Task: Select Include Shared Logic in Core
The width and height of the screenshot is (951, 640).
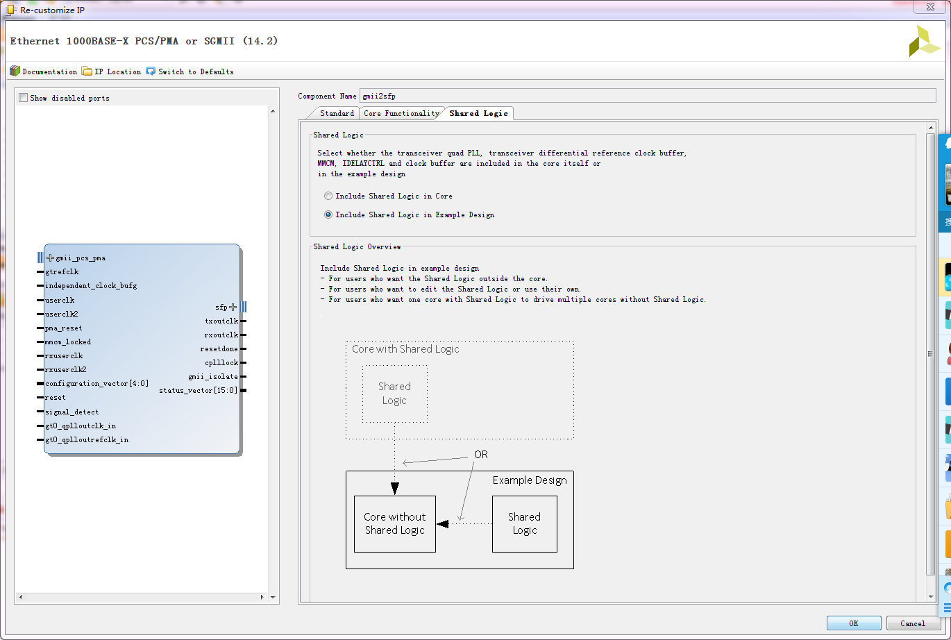Action: click(x=328, y=196)
